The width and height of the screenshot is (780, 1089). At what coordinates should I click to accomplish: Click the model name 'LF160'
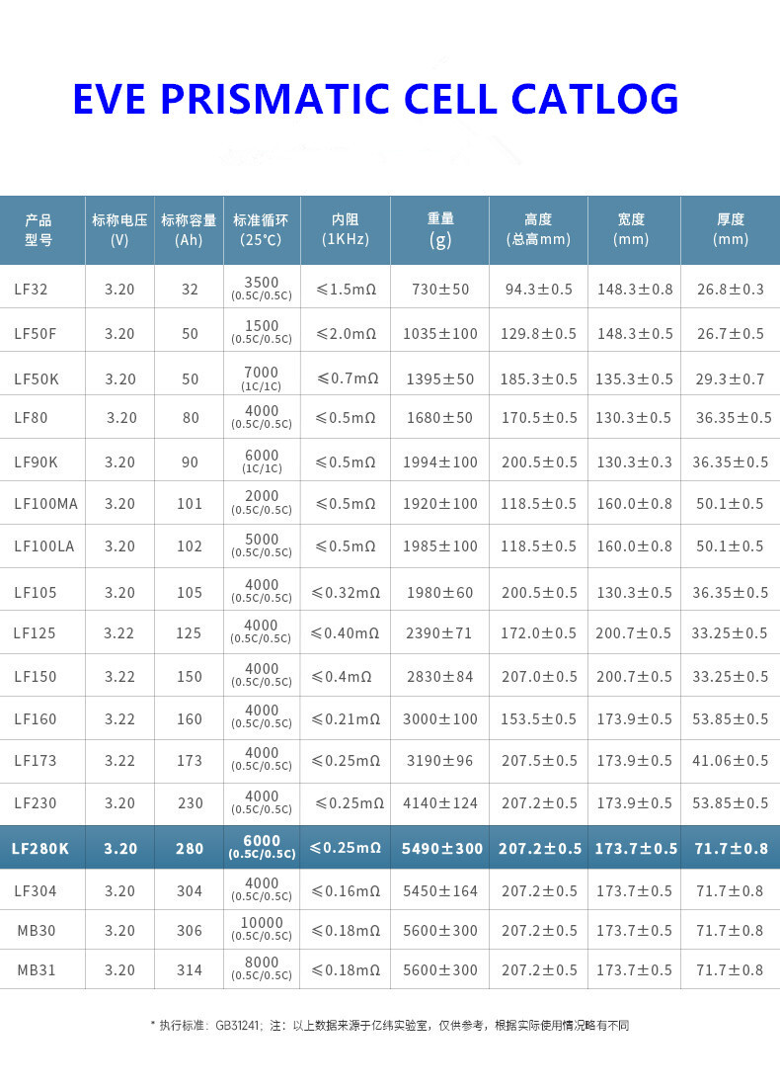point(36,718)
